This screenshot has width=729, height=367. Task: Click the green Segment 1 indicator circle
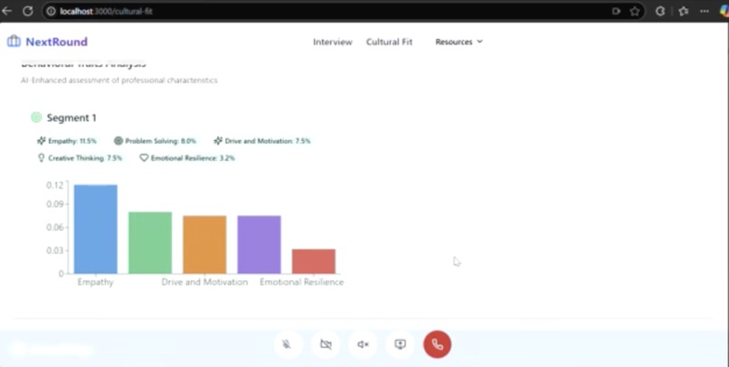(36, 118)
